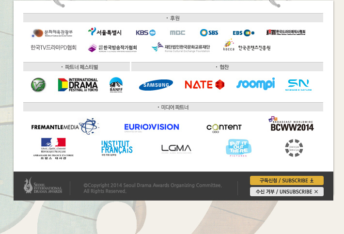The width and height of the screenshot is (344, 234).
Task: Click the 수신 거부 / UNSUBSCRIBE button
Action: (x=287, y=192)
